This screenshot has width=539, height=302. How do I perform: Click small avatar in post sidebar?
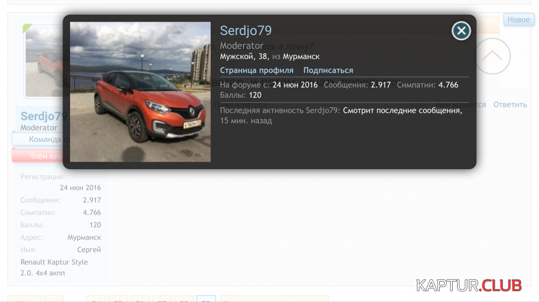click(44, 62)
